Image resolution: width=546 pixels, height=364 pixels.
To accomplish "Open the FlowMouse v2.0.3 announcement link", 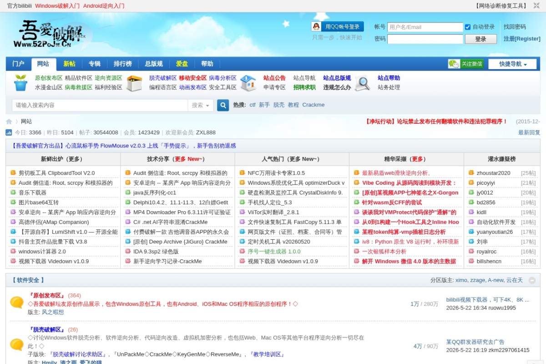I will coord(123,146).
